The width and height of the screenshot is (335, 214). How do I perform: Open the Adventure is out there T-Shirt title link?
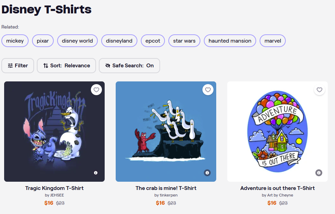coord(278,188)
